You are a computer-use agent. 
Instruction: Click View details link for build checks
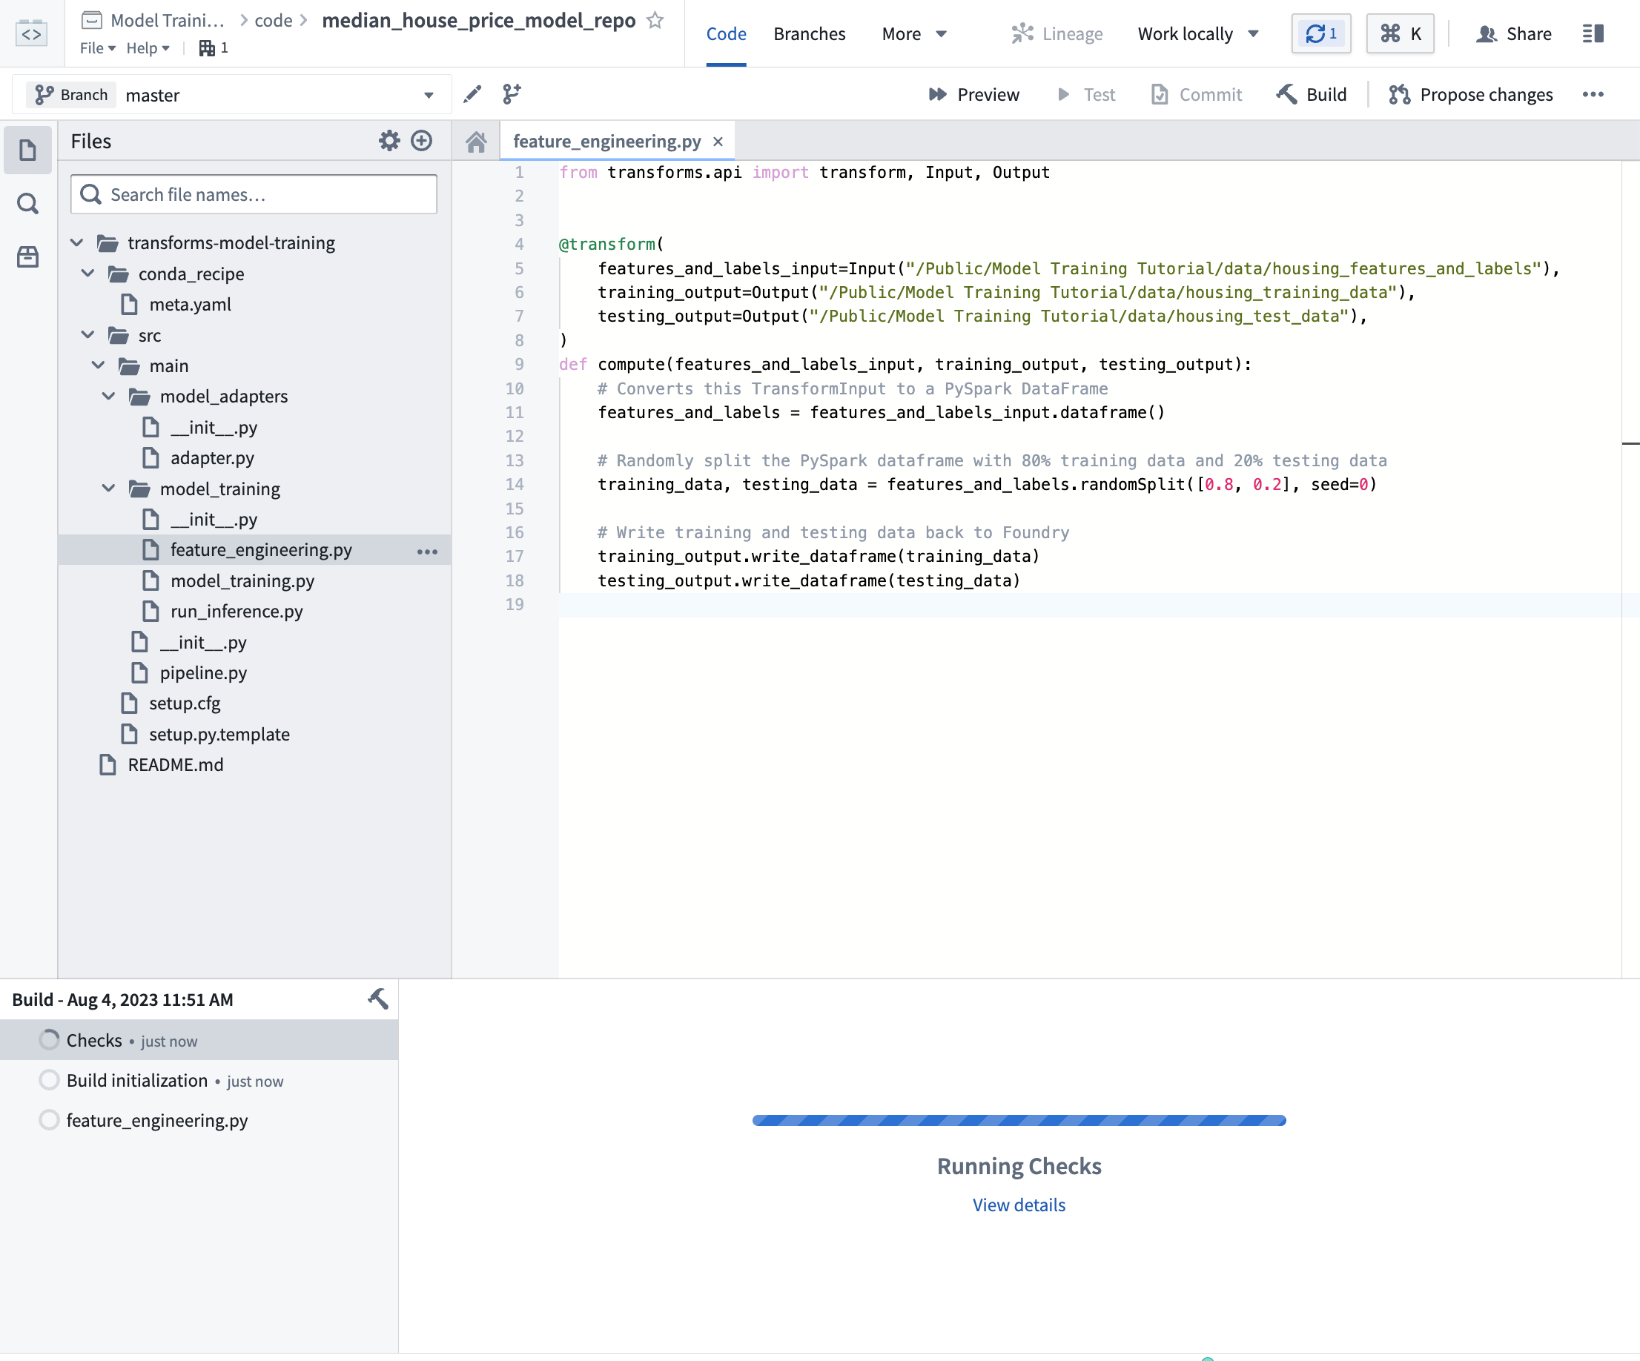pyautogui.click(x=1019, y=1205)
